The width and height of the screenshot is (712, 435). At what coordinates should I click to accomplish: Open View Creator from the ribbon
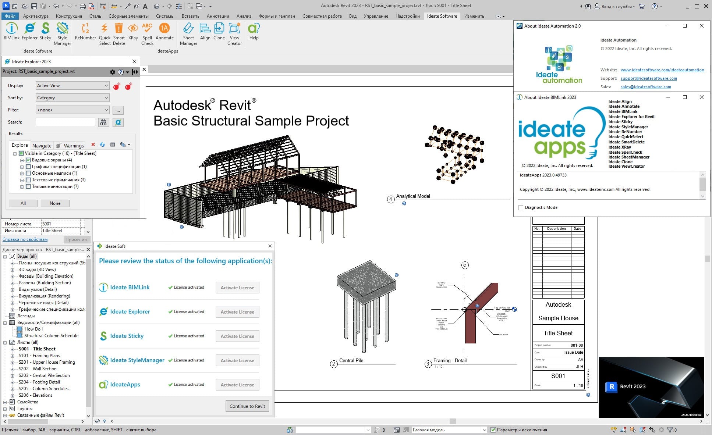click(x=234, y=34)
